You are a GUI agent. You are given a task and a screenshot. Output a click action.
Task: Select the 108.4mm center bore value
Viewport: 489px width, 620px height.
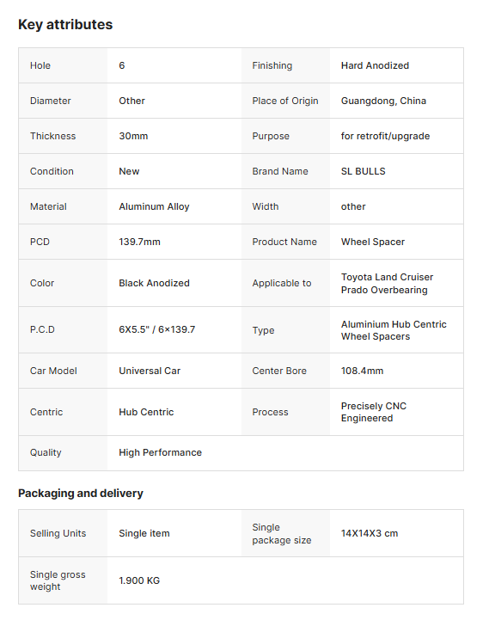click(362, 371)
